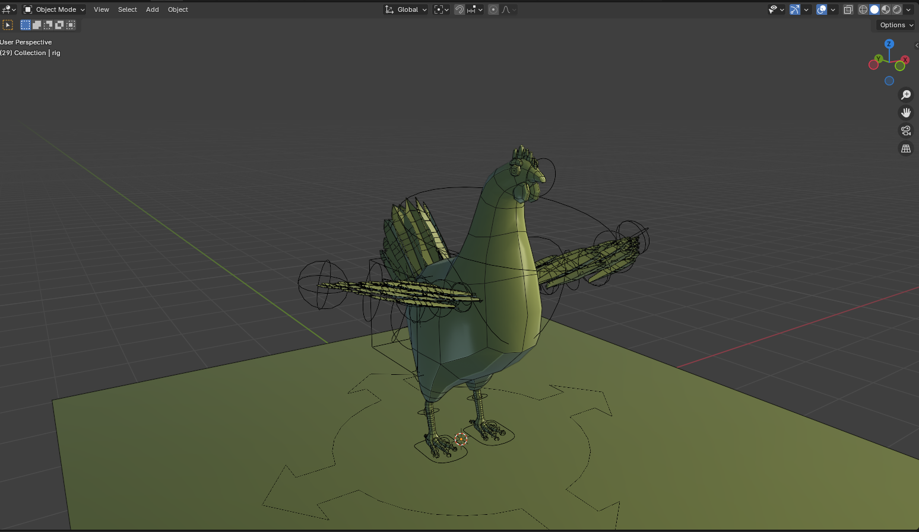Image resolution: width=919 pixels, height=532 pixels.
Task: Click the 'User Perspective' viewport label
Action: pos(26,42)
